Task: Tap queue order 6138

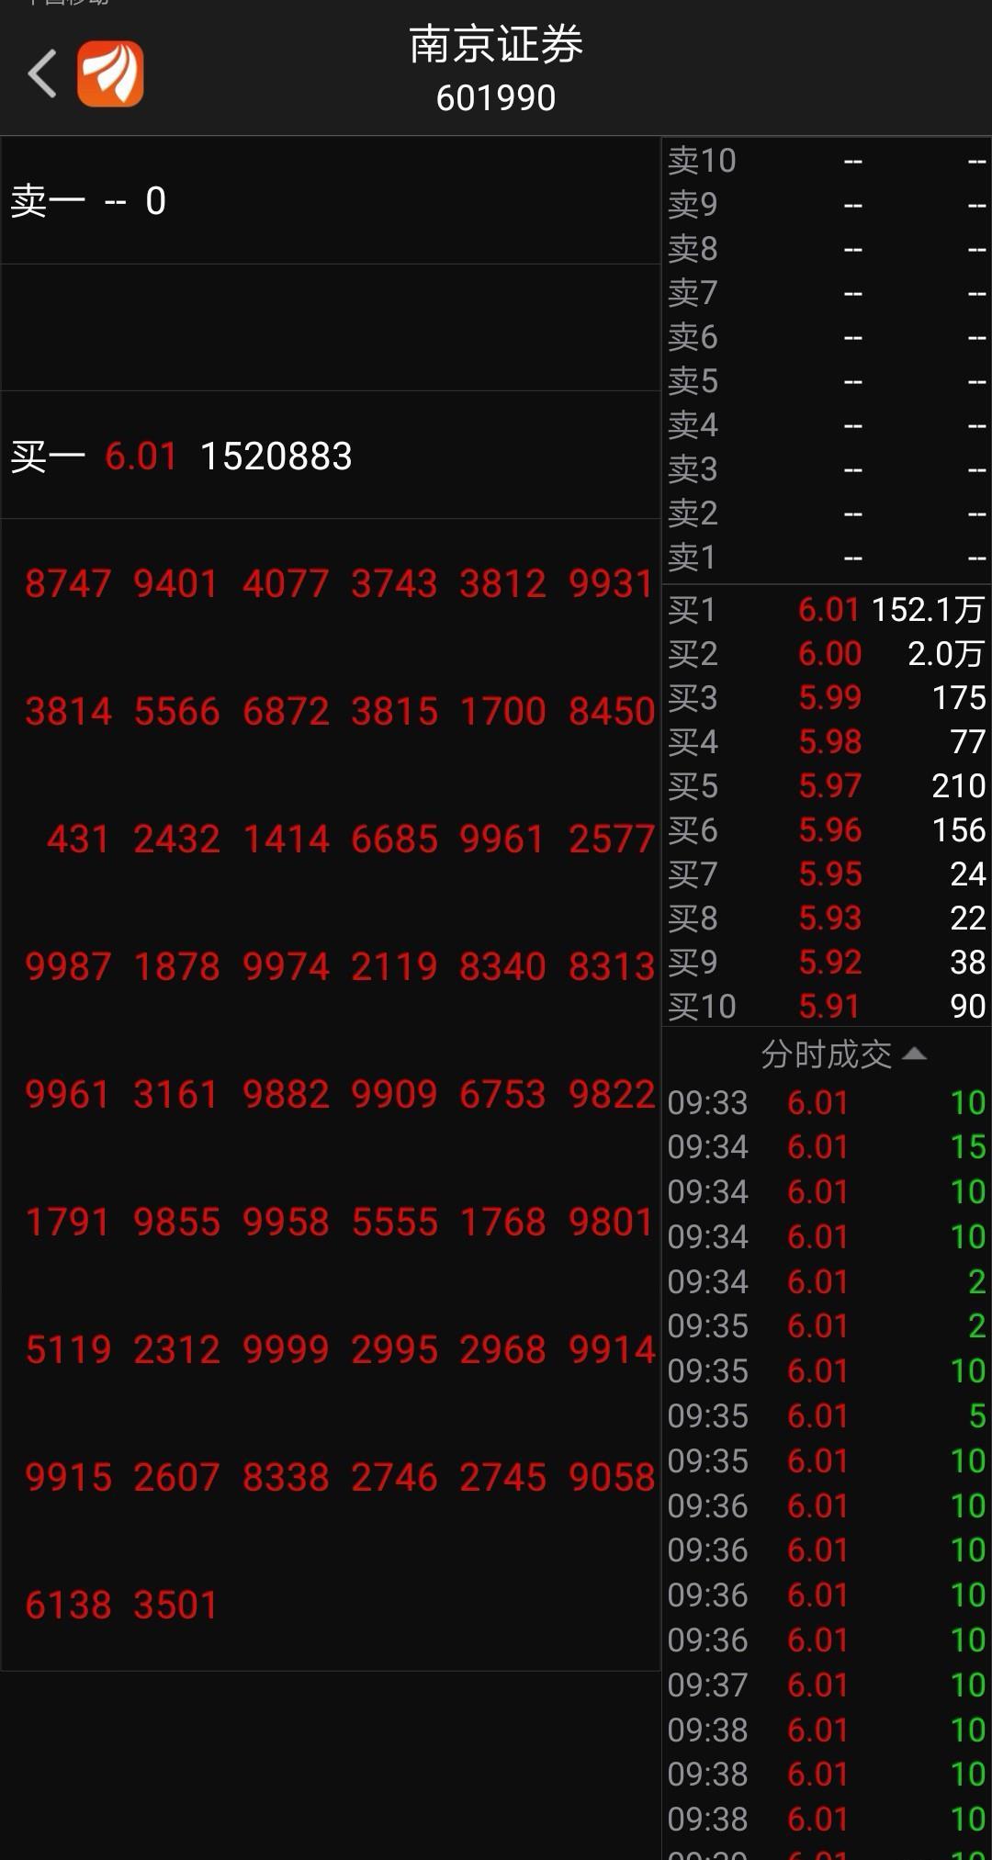Action: [68, 1605]
